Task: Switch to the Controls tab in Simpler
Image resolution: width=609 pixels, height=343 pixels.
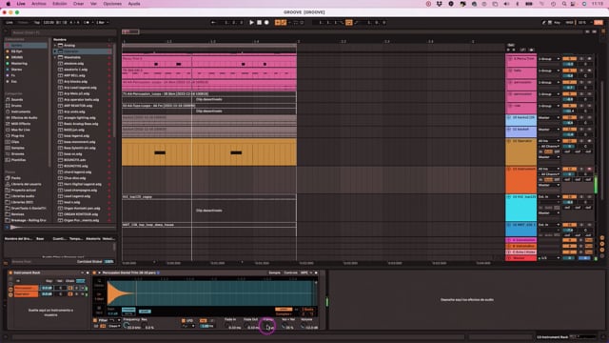Action: 290,273
